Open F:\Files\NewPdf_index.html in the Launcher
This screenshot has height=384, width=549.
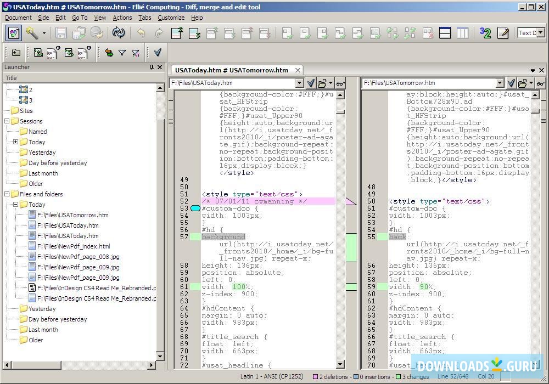pyautogui.click(x=73, y=246)
